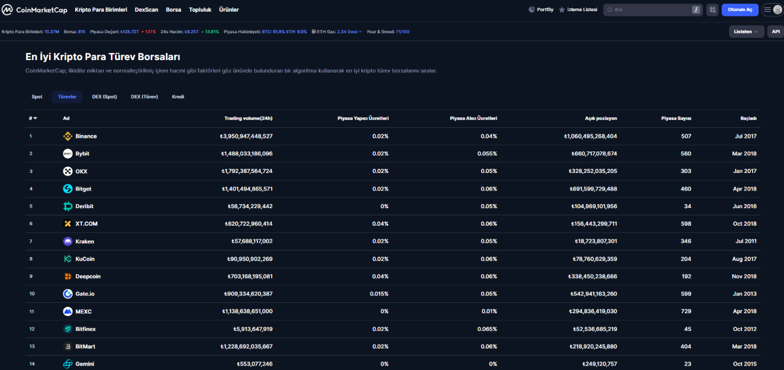Image resolution: width=784 pixels, height=370 pixels.
Task: Sort by the # column arrow
Action: (35, 118)
